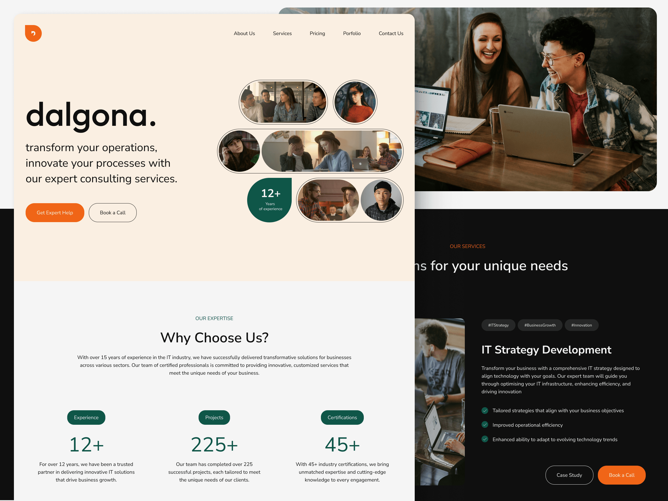Click the Get Expert Help button

point(54,212)
